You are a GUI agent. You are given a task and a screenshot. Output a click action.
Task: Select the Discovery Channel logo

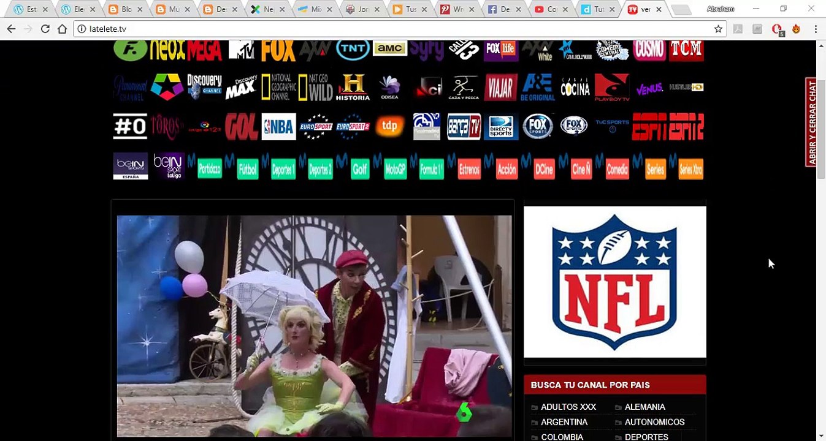(204, 88)
